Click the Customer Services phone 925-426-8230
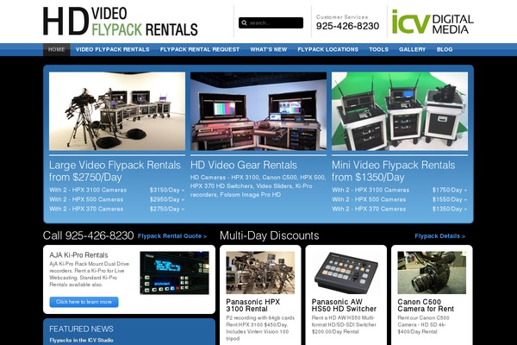Screen dimensions: 517x345 pyautogui.click(x=347, y=26)
